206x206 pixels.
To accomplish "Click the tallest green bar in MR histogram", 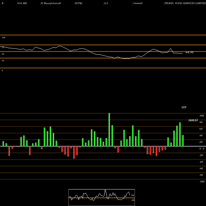I will point(109,130).
